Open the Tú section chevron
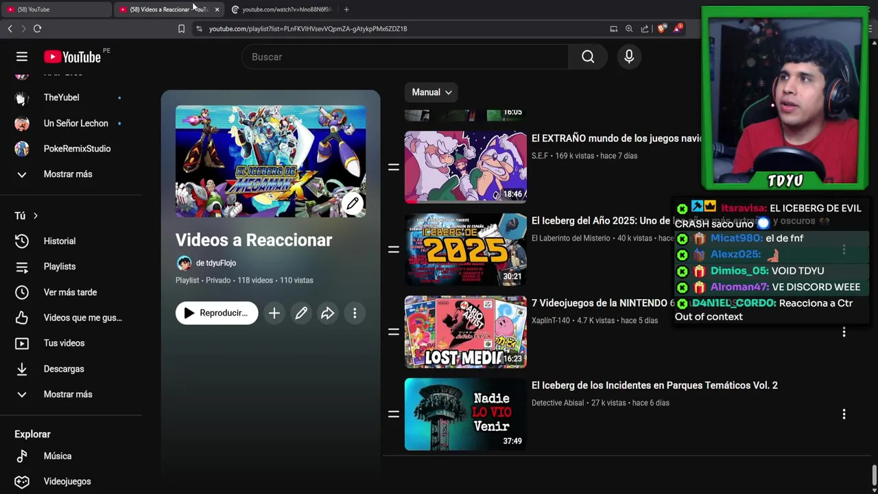Screen dimensions: 878x494 (x=36, y=215)
